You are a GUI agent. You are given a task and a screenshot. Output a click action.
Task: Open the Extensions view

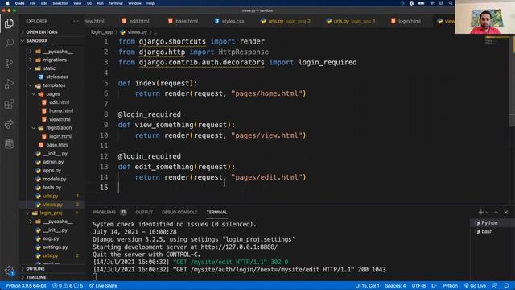pyautogui.click(x=9, y=104)
